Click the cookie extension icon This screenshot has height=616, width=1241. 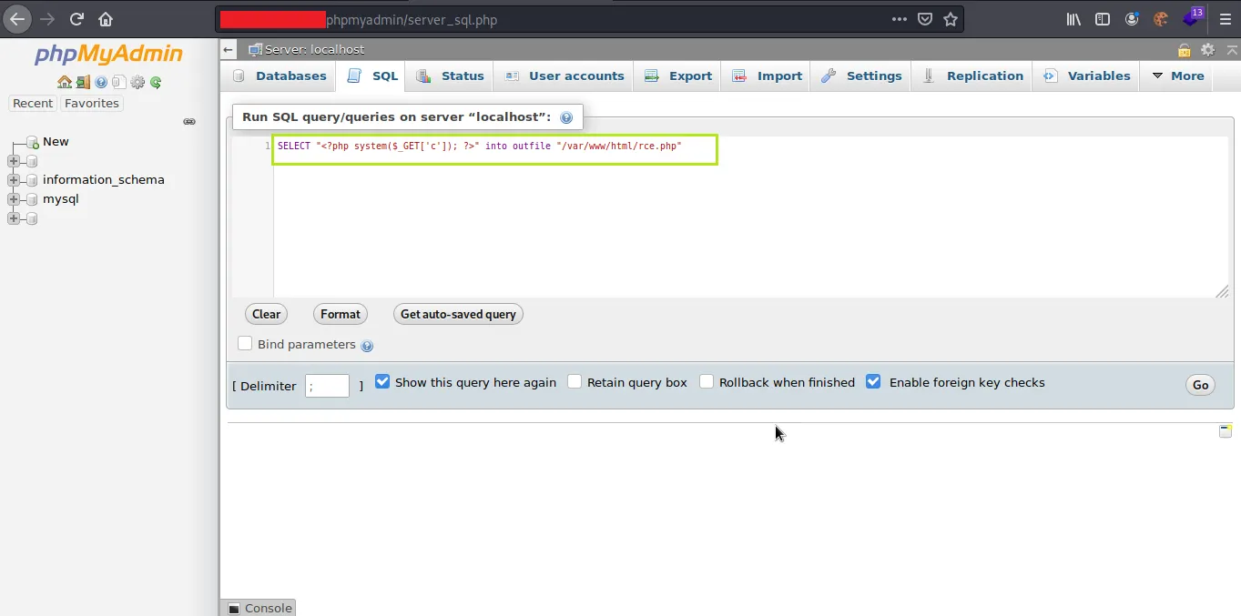[x=1161, y=19]
